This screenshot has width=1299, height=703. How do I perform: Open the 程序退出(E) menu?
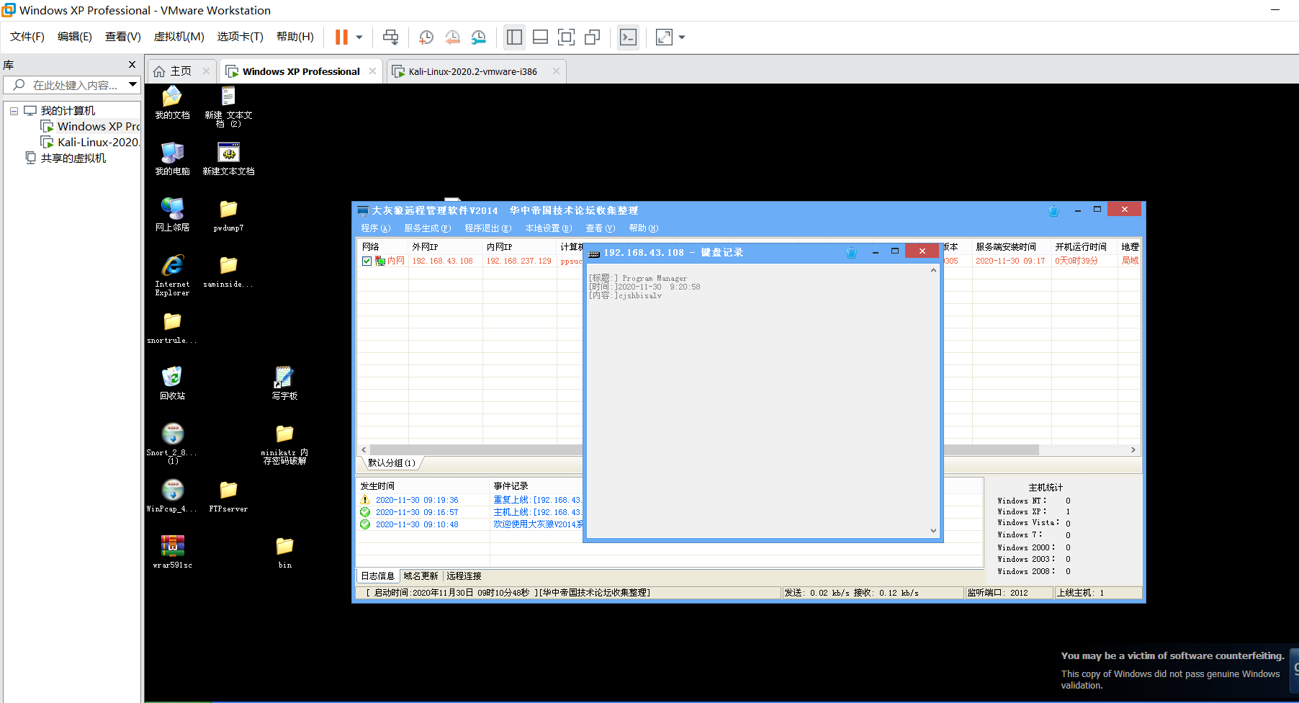tap(488, 228)
